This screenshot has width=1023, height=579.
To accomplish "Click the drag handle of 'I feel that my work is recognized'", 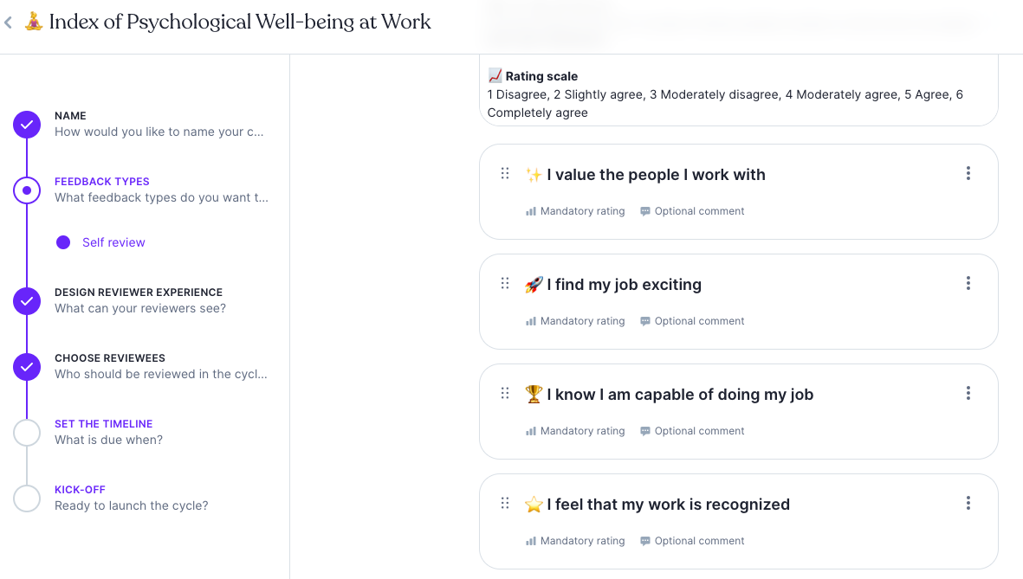I will coord(505,503).
